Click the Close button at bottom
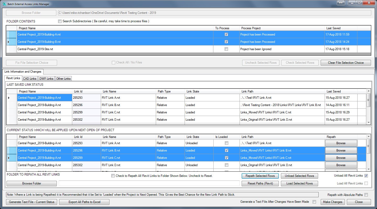377x209 pixels. pyautogui.click(x=359, y=202)
